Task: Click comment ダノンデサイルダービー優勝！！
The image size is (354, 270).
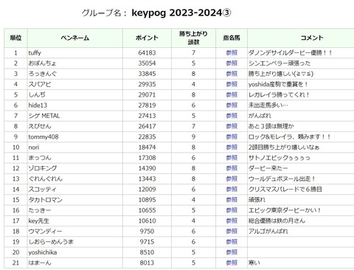Action: pyautogui.click(x=291, y=52)
